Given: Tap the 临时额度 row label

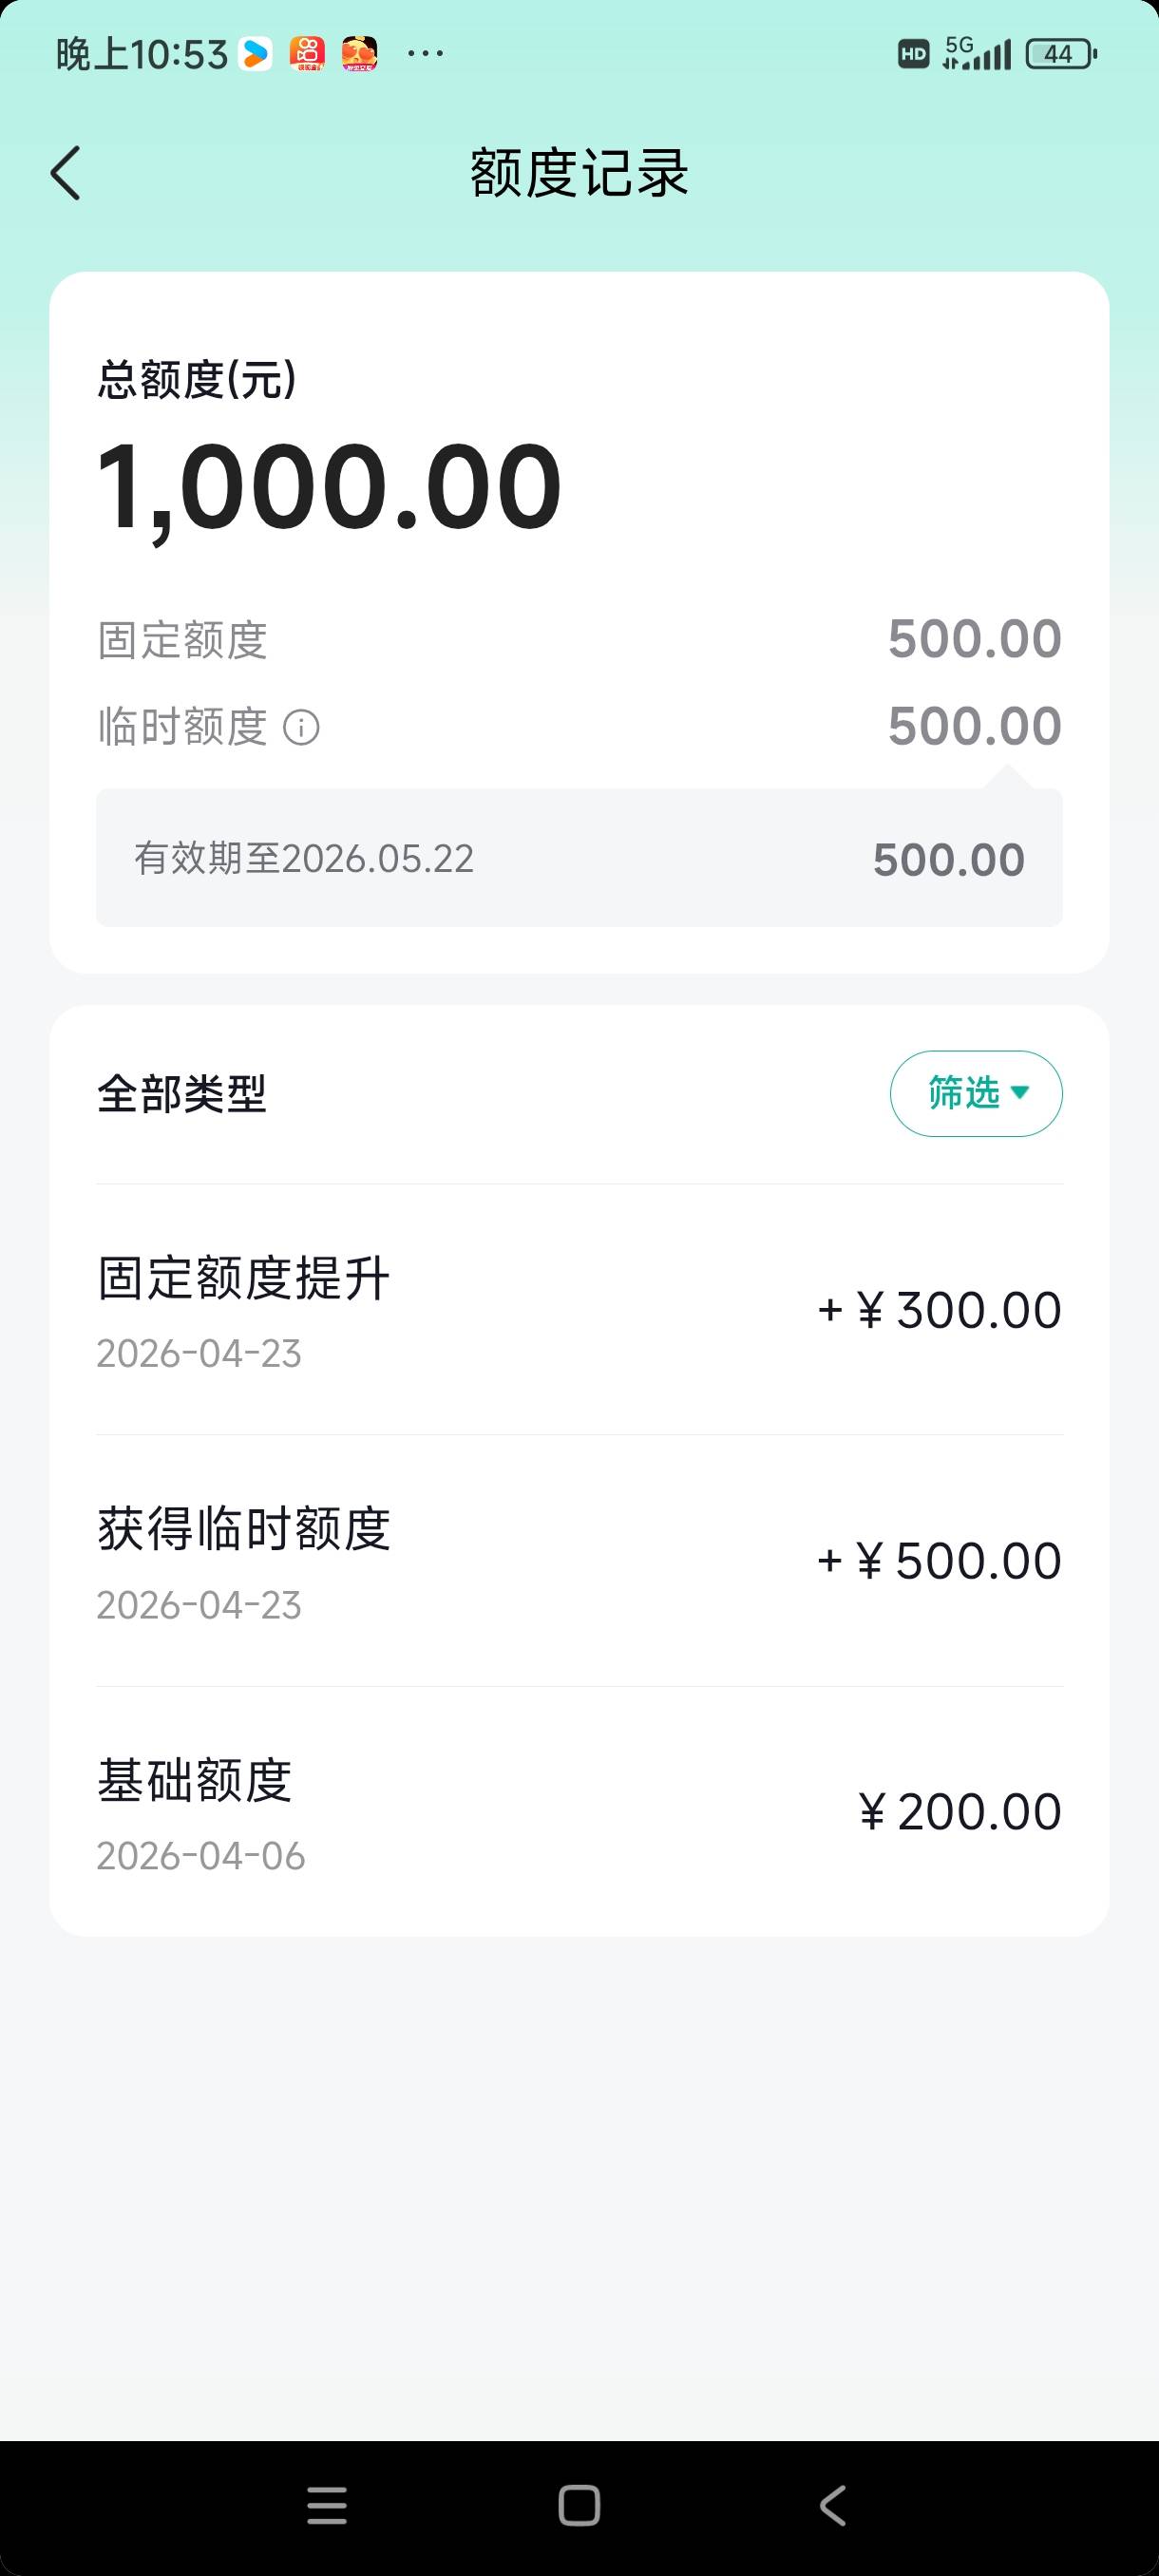Looking at the screenshot, I should click(183, 727).
